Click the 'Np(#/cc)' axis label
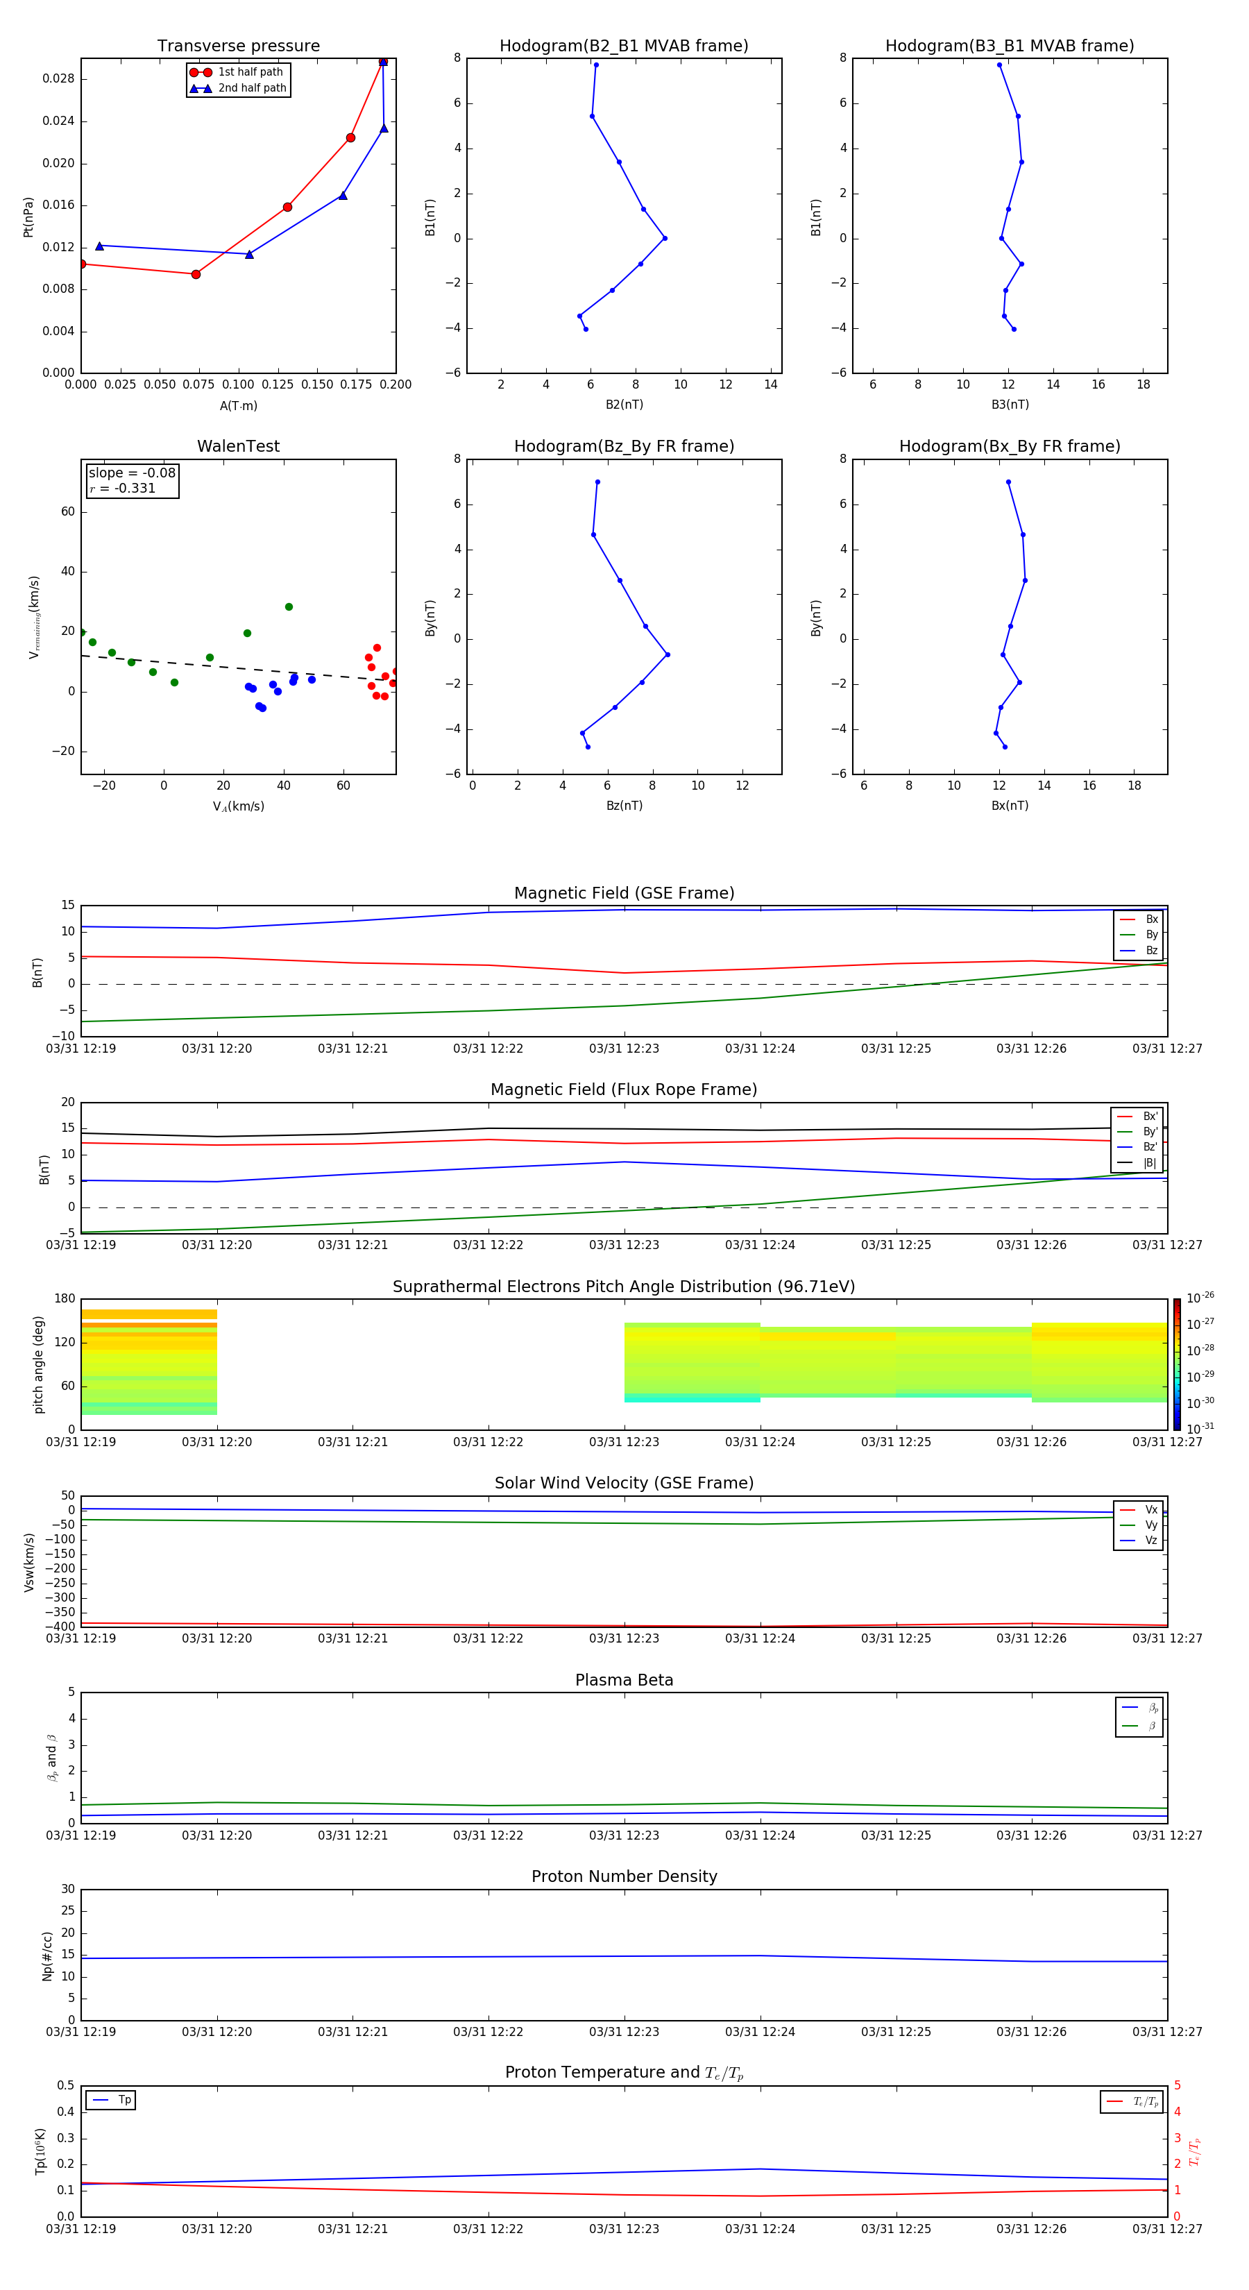The image size is (1249, 2290). pos(47,1956)
